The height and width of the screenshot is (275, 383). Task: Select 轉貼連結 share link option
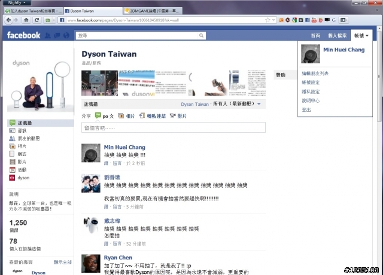[x=153, y=116]
